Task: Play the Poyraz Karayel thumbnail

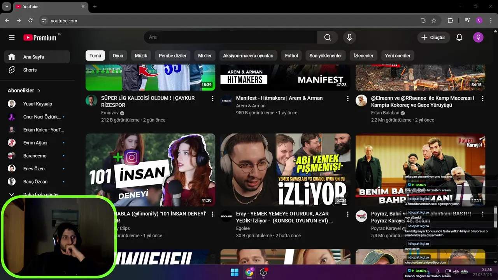Action: point(420,170)
